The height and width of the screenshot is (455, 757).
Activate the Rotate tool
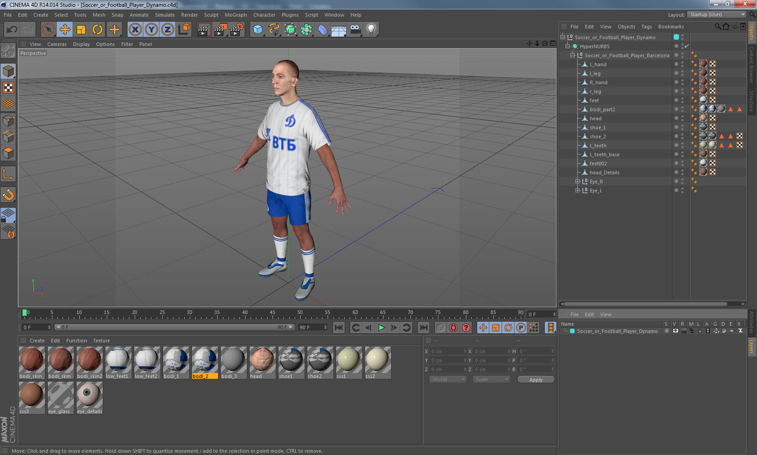pos(97,30)
